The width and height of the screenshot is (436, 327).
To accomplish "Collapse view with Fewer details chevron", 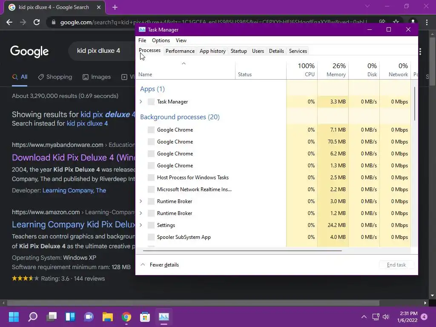I will (x=143, y=264).
